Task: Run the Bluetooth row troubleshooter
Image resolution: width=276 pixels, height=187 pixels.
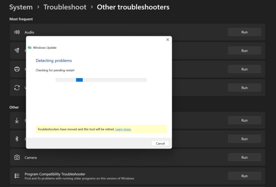Action: [244, 139]
